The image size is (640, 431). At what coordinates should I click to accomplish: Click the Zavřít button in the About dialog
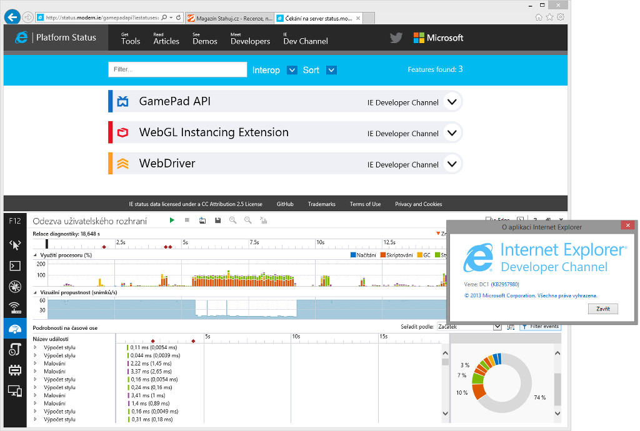(603, 309)
